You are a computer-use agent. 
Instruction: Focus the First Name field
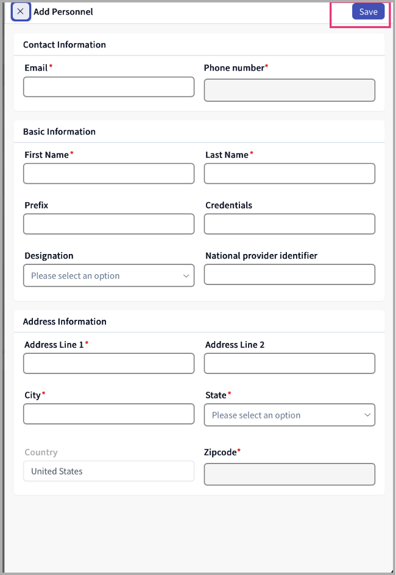(108, 174)
